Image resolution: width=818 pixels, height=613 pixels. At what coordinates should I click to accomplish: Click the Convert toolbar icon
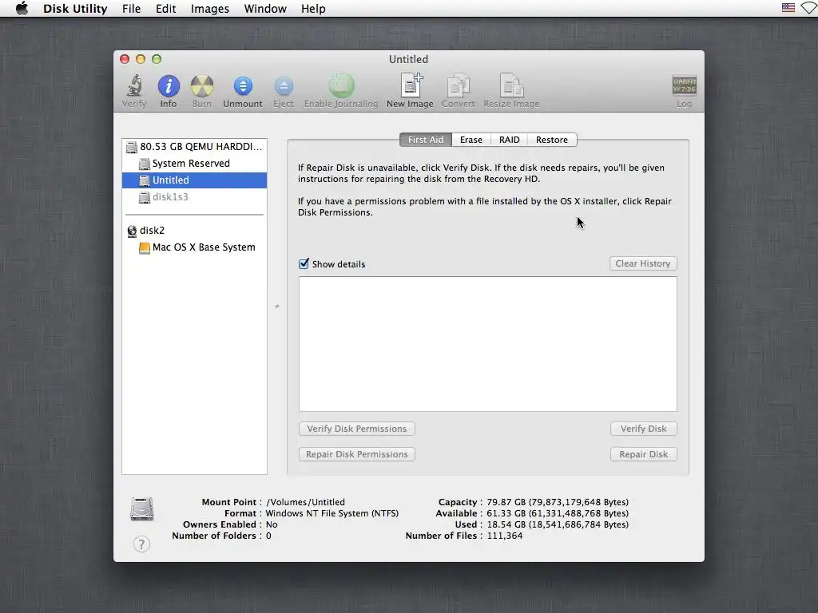point(458,85)
